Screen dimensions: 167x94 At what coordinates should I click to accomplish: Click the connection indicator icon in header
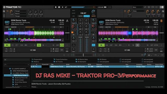(x=56, y=7)
